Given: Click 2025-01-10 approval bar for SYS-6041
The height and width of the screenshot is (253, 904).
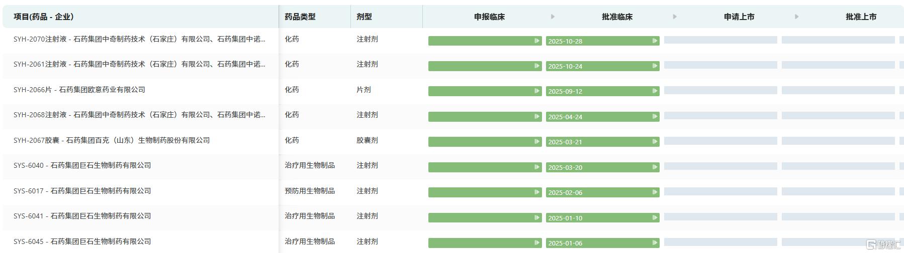Looking at the screenshot, I should [602, 218].
